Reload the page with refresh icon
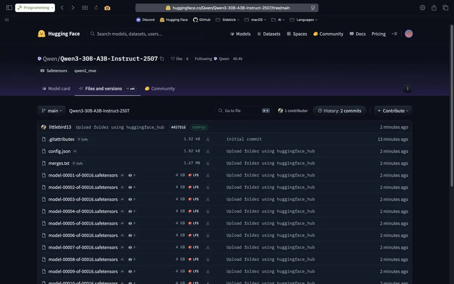 [96, 8]
